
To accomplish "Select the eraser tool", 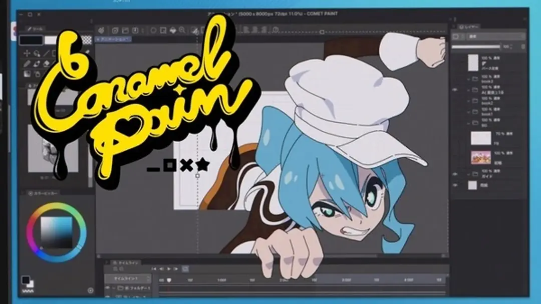I will click(47, 63).
